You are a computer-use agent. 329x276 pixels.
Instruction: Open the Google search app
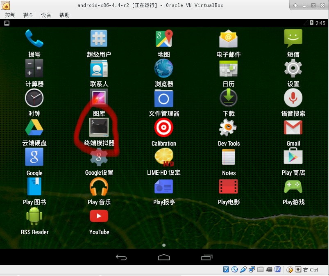tap(34, 157)
